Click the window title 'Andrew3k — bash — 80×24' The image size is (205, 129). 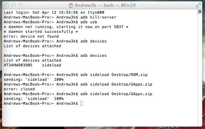pos(105,5)
